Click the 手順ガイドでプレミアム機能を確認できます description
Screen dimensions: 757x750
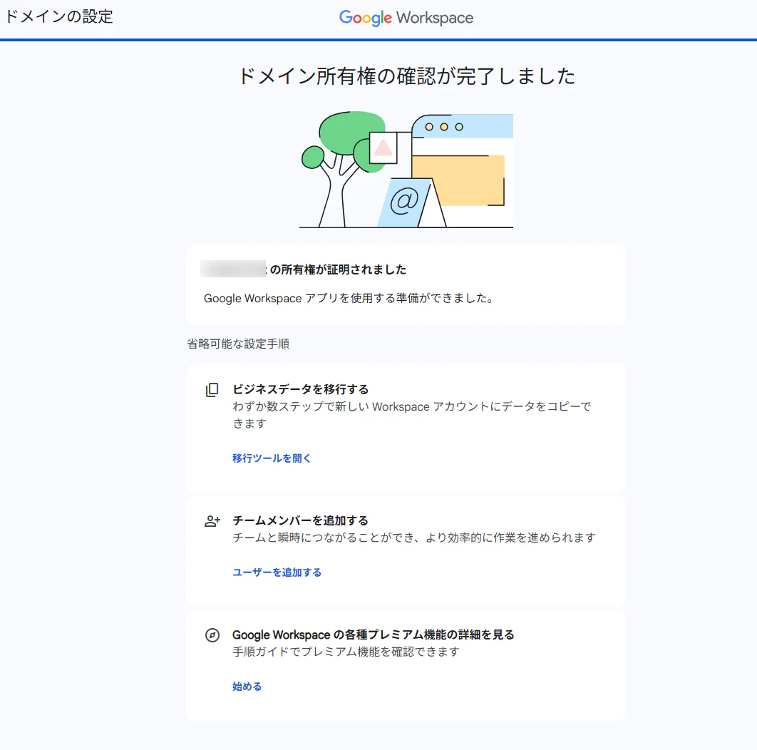(346, 652)
